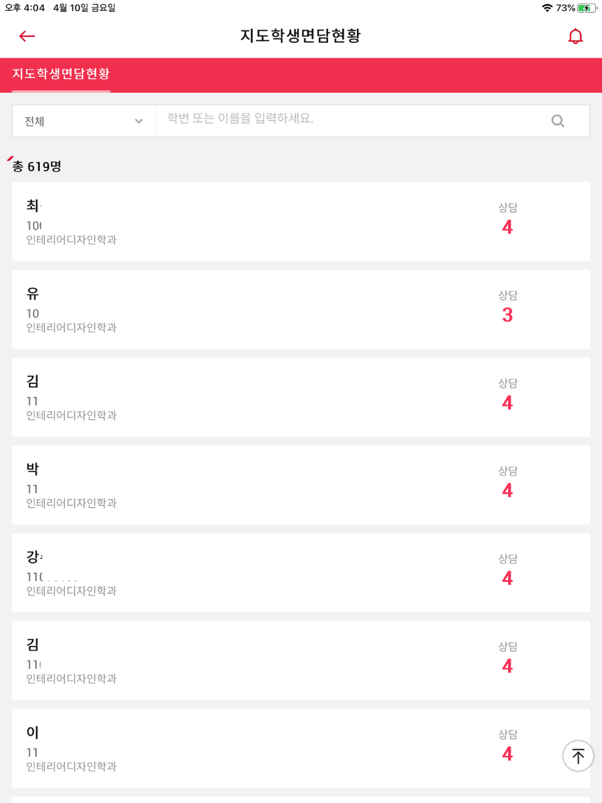Open the student card starting with 박
Image resolution: width=602 pixels, height=803 pixels.
(x=241, y=485)
